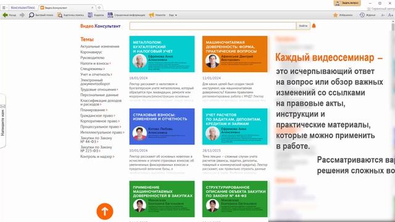The width and height of the screenshot is (395, 222).
Task: Open the hamburger menu beside the tabs
Action: [x=4, y=7]
